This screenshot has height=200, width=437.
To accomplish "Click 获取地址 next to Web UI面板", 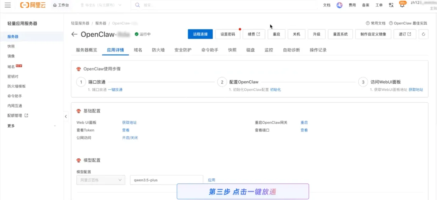I will coord(129,122).
